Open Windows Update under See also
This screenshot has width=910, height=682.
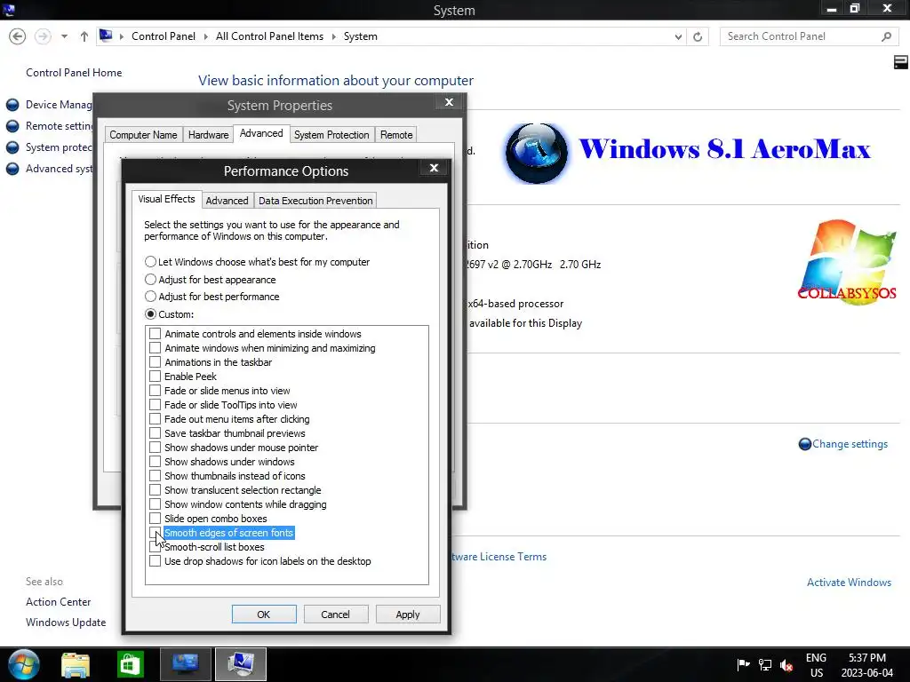pos(66,623)
